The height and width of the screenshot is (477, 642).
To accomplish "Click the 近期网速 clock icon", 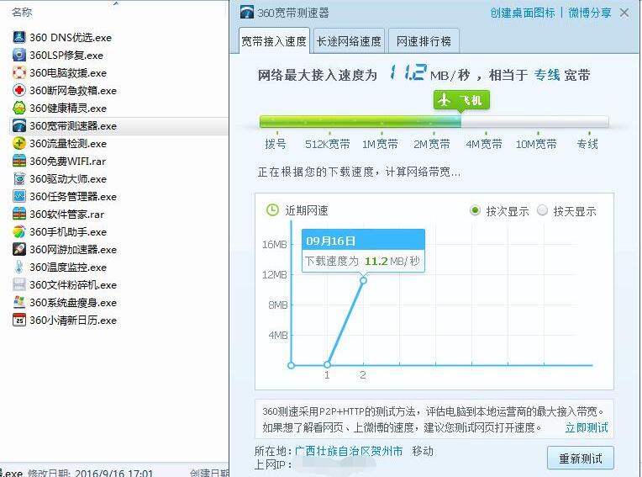I will pos(272,210).
